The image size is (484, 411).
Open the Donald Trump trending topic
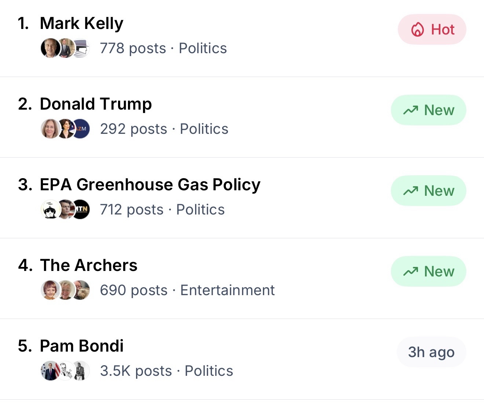point(95,104)
